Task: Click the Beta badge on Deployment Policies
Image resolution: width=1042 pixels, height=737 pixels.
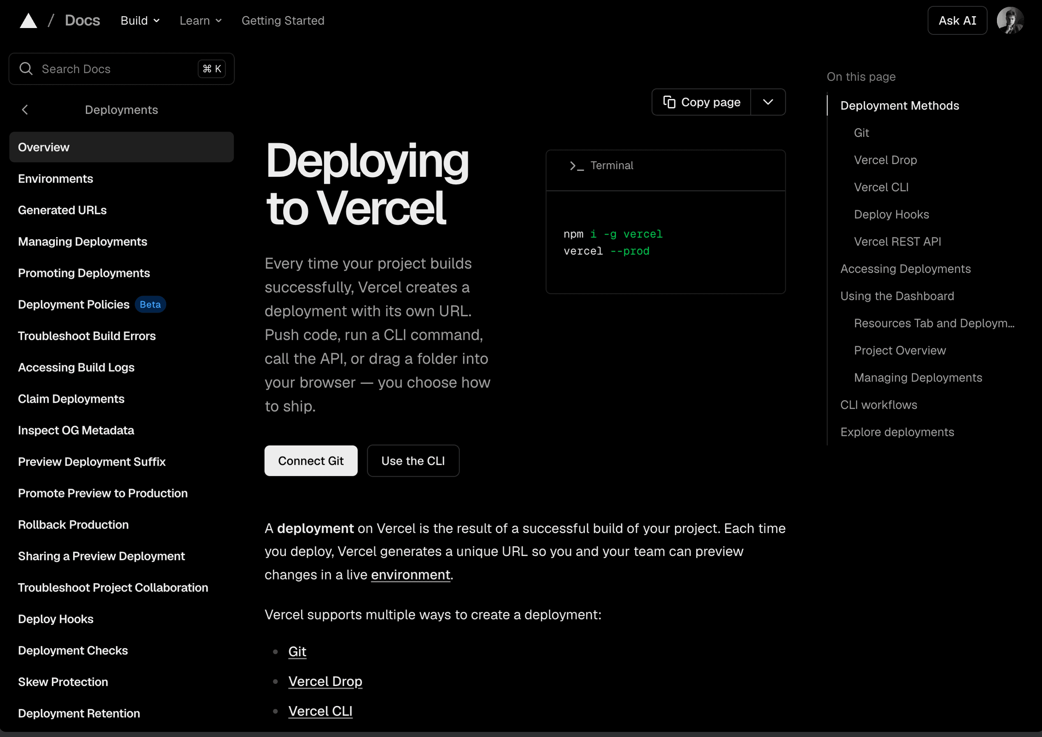Action: click(x=150, y=305)
